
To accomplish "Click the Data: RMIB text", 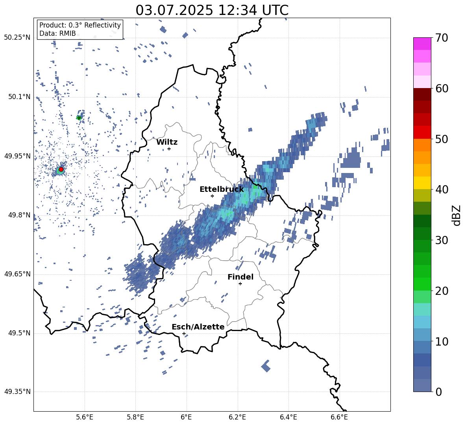I will [57, 33].
